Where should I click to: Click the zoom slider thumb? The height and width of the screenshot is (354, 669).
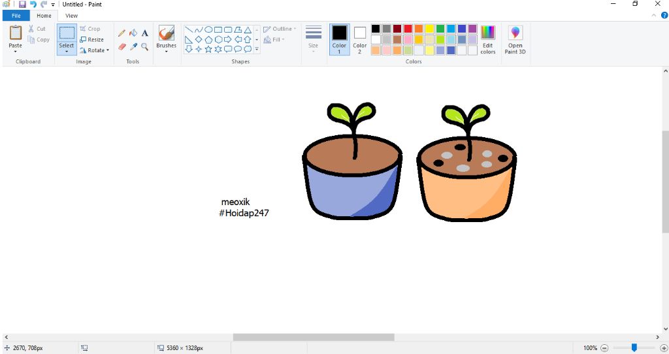(634, 347)
